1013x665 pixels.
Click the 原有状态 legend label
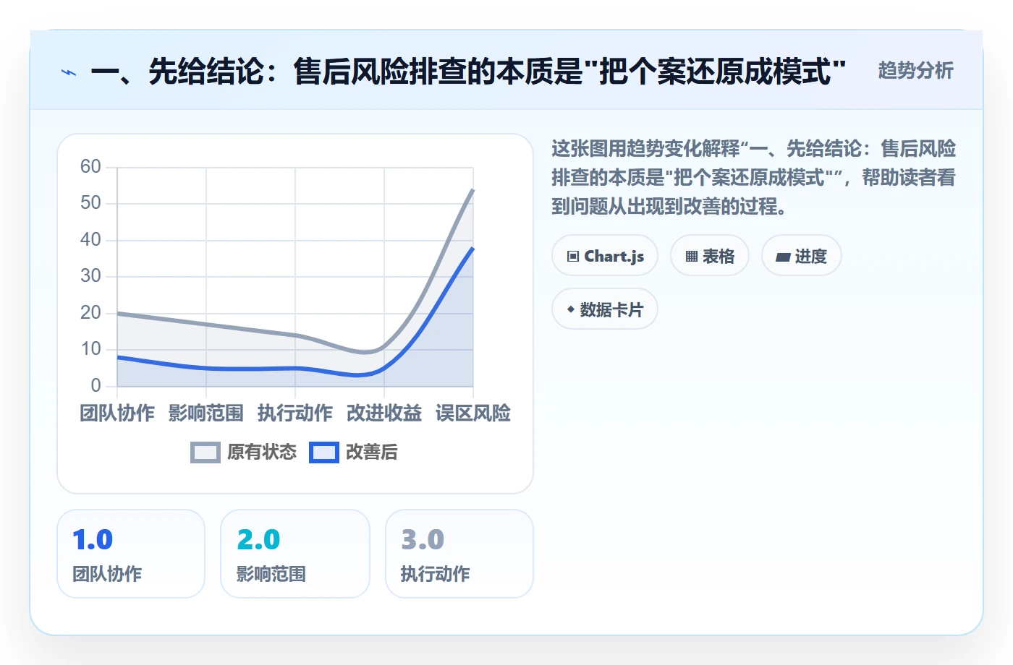click(262, 452)
